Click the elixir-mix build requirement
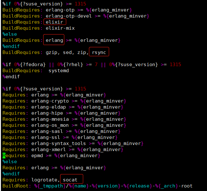Image resolution: width=207 pixels, height=191 pixels. (x=60, y=28)
